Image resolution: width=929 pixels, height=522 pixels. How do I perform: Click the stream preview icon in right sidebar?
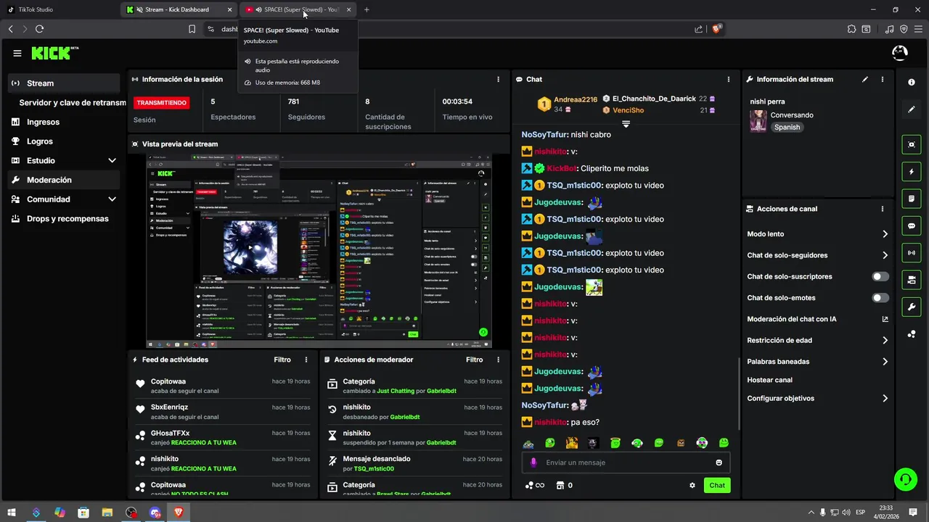click(912, 144)
